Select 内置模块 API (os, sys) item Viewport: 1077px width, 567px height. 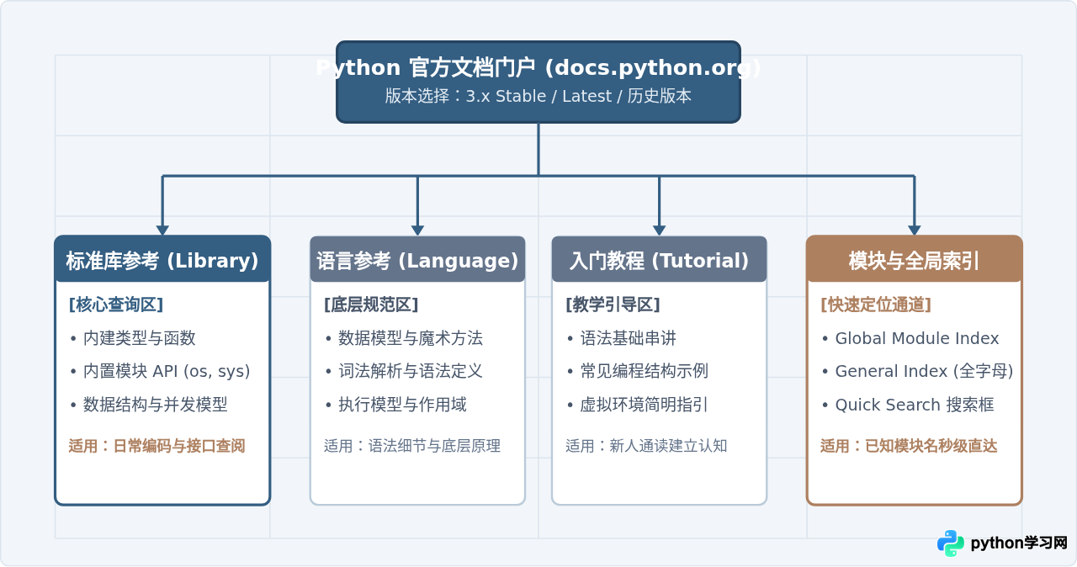pyautogui.click(x=160, y=371)
